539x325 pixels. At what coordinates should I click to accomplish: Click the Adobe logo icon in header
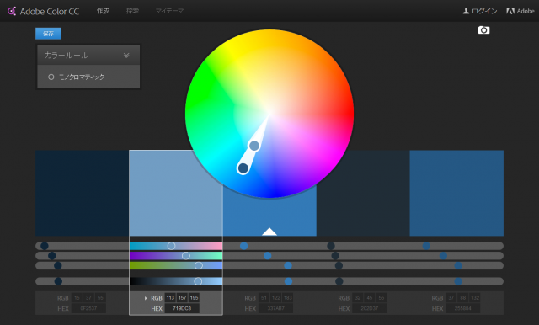pos(510,11)
